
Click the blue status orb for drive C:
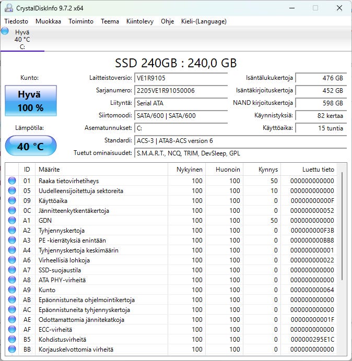click(5, 31)
